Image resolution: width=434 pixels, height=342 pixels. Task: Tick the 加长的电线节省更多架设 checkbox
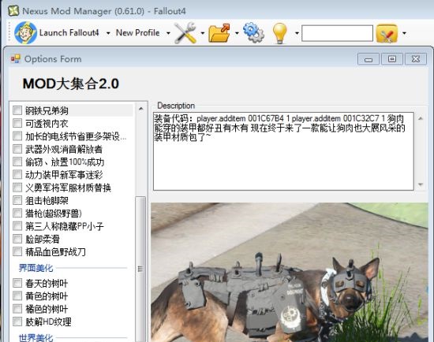17,136
